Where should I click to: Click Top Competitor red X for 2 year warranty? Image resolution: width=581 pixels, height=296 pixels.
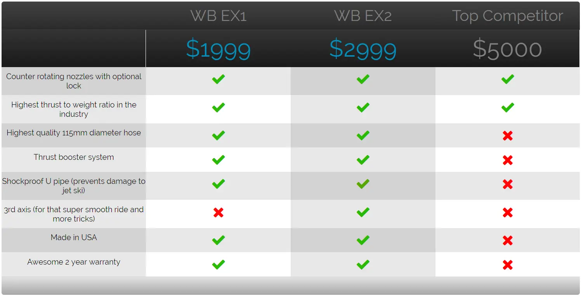tap(508, 265)
